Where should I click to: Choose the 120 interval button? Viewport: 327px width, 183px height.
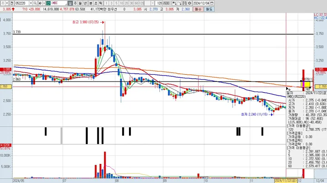(x=141, y=3)
